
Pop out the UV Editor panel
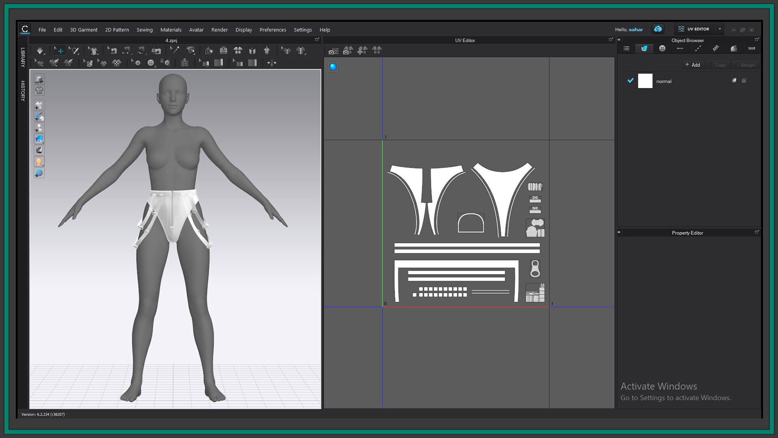[611, 40]
